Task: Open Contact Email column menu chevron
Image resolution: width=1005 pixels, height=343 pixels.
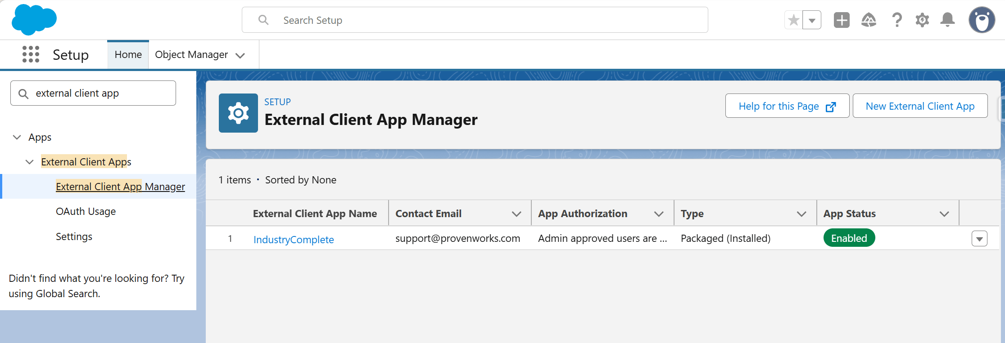Action: pyautogui.click(x=516, y=214)
